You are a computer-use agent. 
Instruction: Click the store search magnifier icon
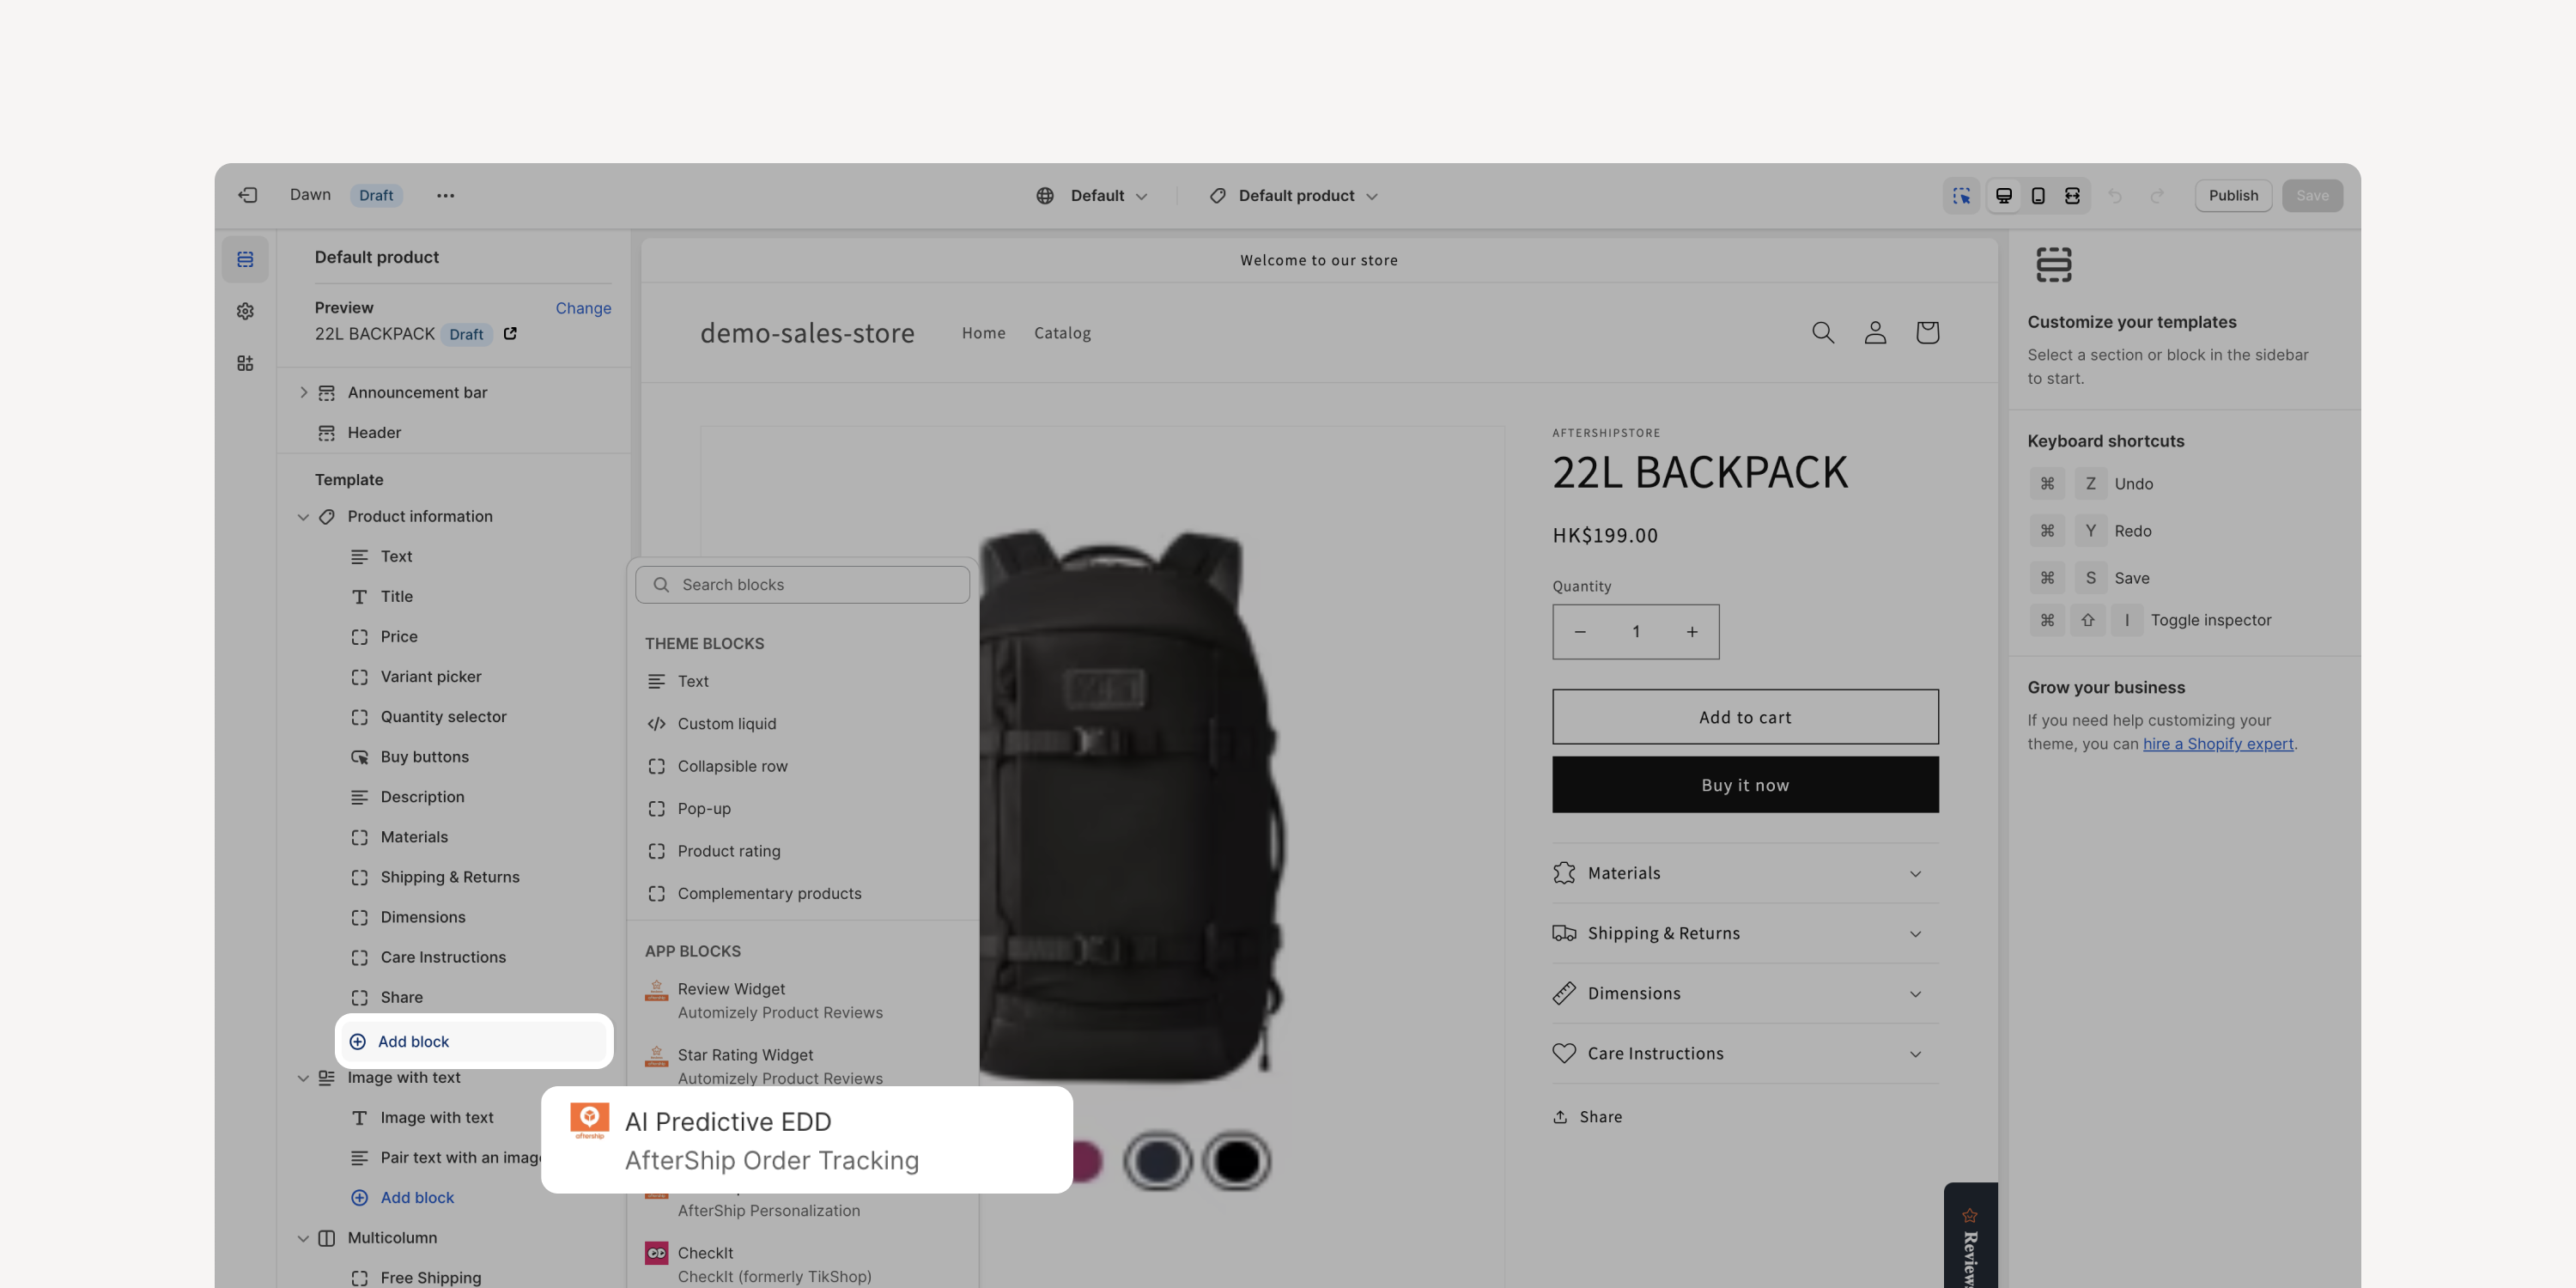[x=1823, y=332]
